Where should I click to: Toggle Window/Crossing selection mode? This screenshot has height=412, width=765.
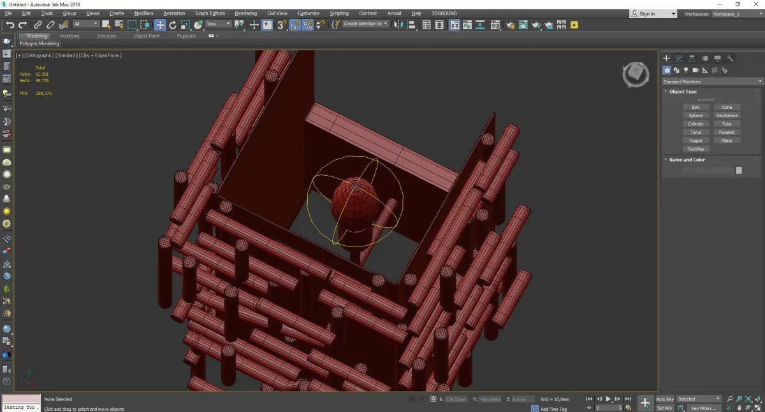(x=145, y=25)
